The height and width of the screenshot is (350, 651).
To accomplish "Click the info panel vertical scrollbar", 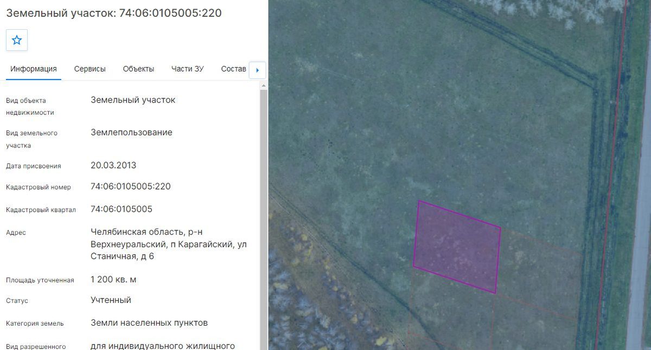I will pyautogui.click(x=264, y=217).
